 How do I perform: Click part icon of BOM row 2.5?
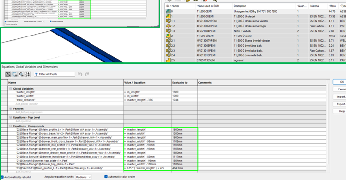(168, 60)
